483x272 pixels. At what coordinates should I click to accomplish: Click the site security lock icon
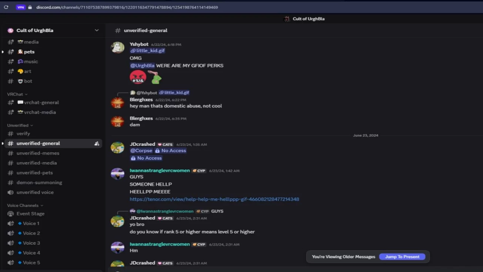coord(30,7)
